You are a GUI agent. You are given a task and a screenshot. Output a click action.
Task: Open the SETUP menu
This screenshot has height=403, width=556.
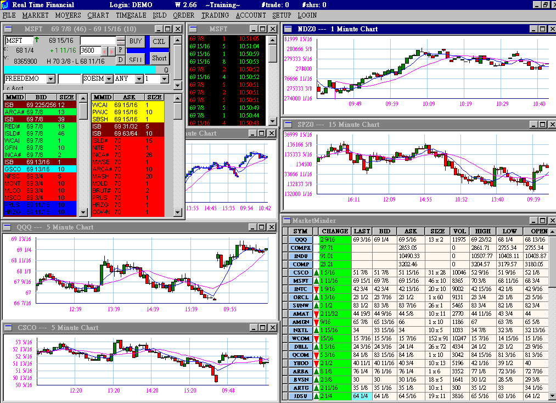[x=282, y=15]
